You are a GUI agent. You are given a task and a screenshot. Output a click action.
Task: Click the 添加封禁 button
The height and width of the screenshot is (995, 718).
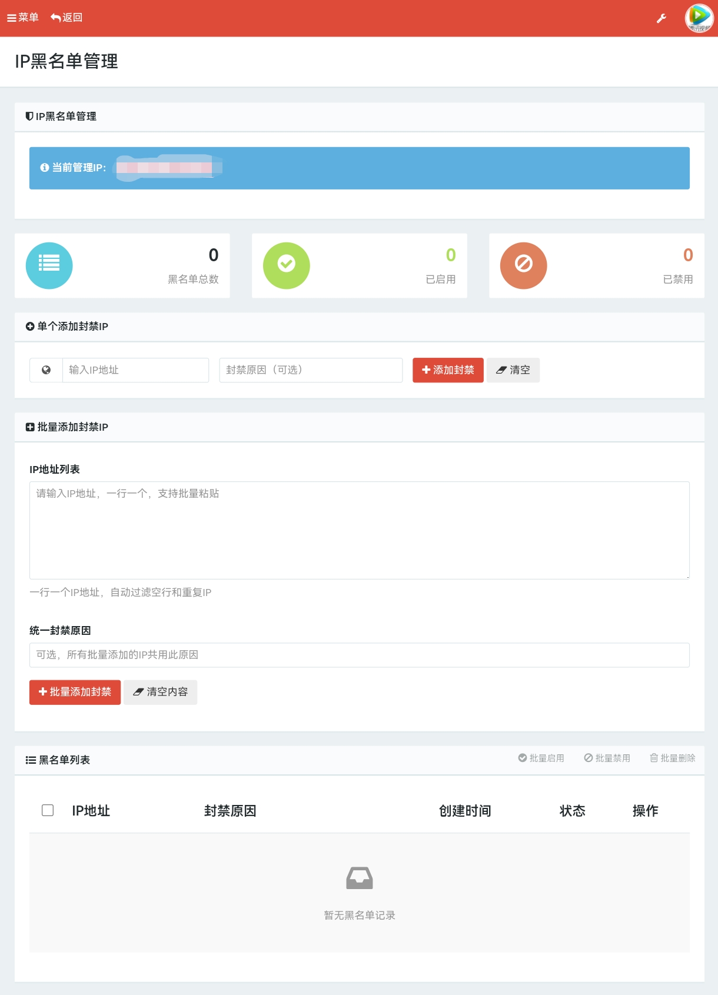tap(448, 370)
